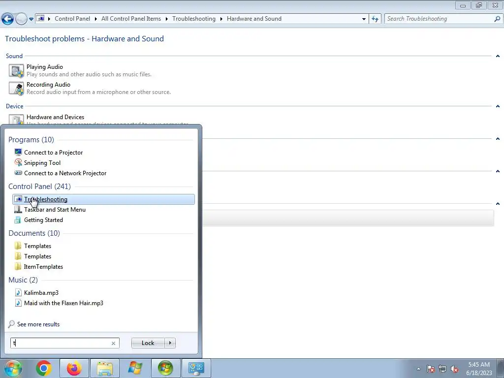Click Hardware and Sound breadcrumb segment
This screenshot has width=504, height=378.
(x=254, y=19)
